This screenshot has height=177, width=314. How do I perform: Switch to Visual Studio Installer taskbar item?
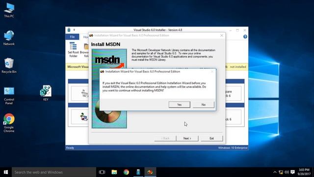pyautogui.click(x=138, y=172)
